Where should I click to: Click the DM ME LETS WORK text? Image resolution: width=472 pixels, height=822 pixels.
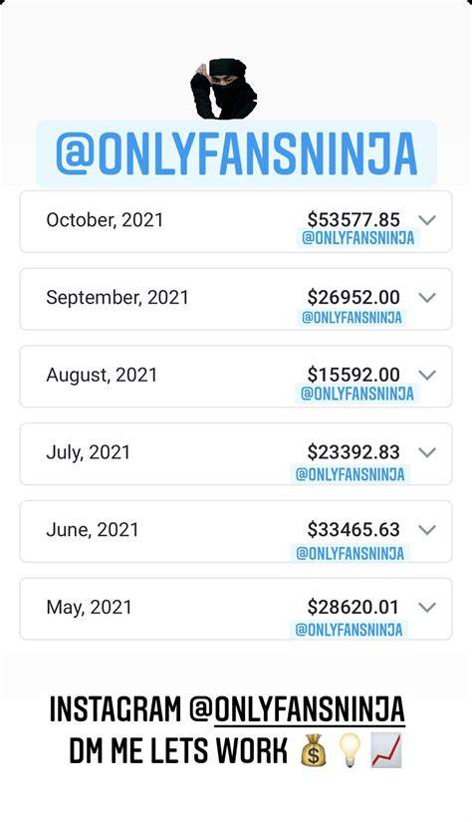[x=178, y=751]
